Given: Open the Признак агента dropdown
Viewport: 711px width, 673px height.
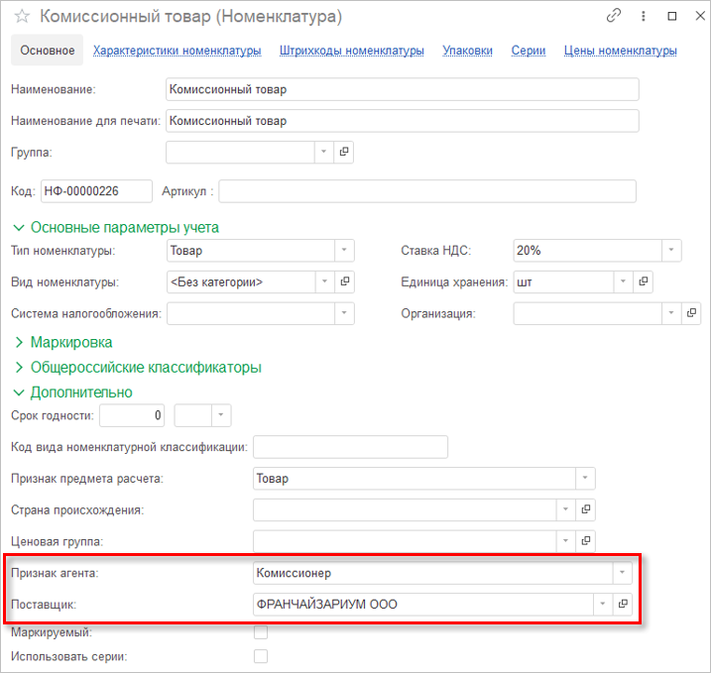Looking at the screenshot, I should (x=622, y=572).
